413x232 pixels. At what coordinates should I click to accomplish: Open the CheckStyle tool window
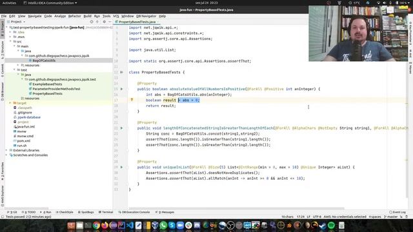tap(65, 212)
